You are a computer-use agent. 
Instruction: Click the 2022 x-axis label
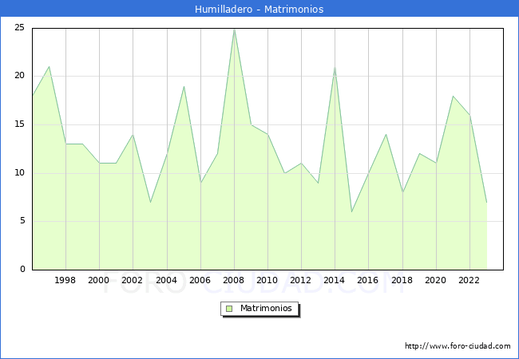[469, 280]
